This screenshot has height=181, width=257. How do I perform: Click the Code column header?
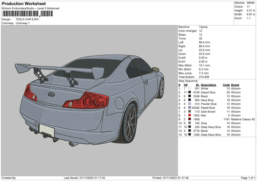coord(227,85)
